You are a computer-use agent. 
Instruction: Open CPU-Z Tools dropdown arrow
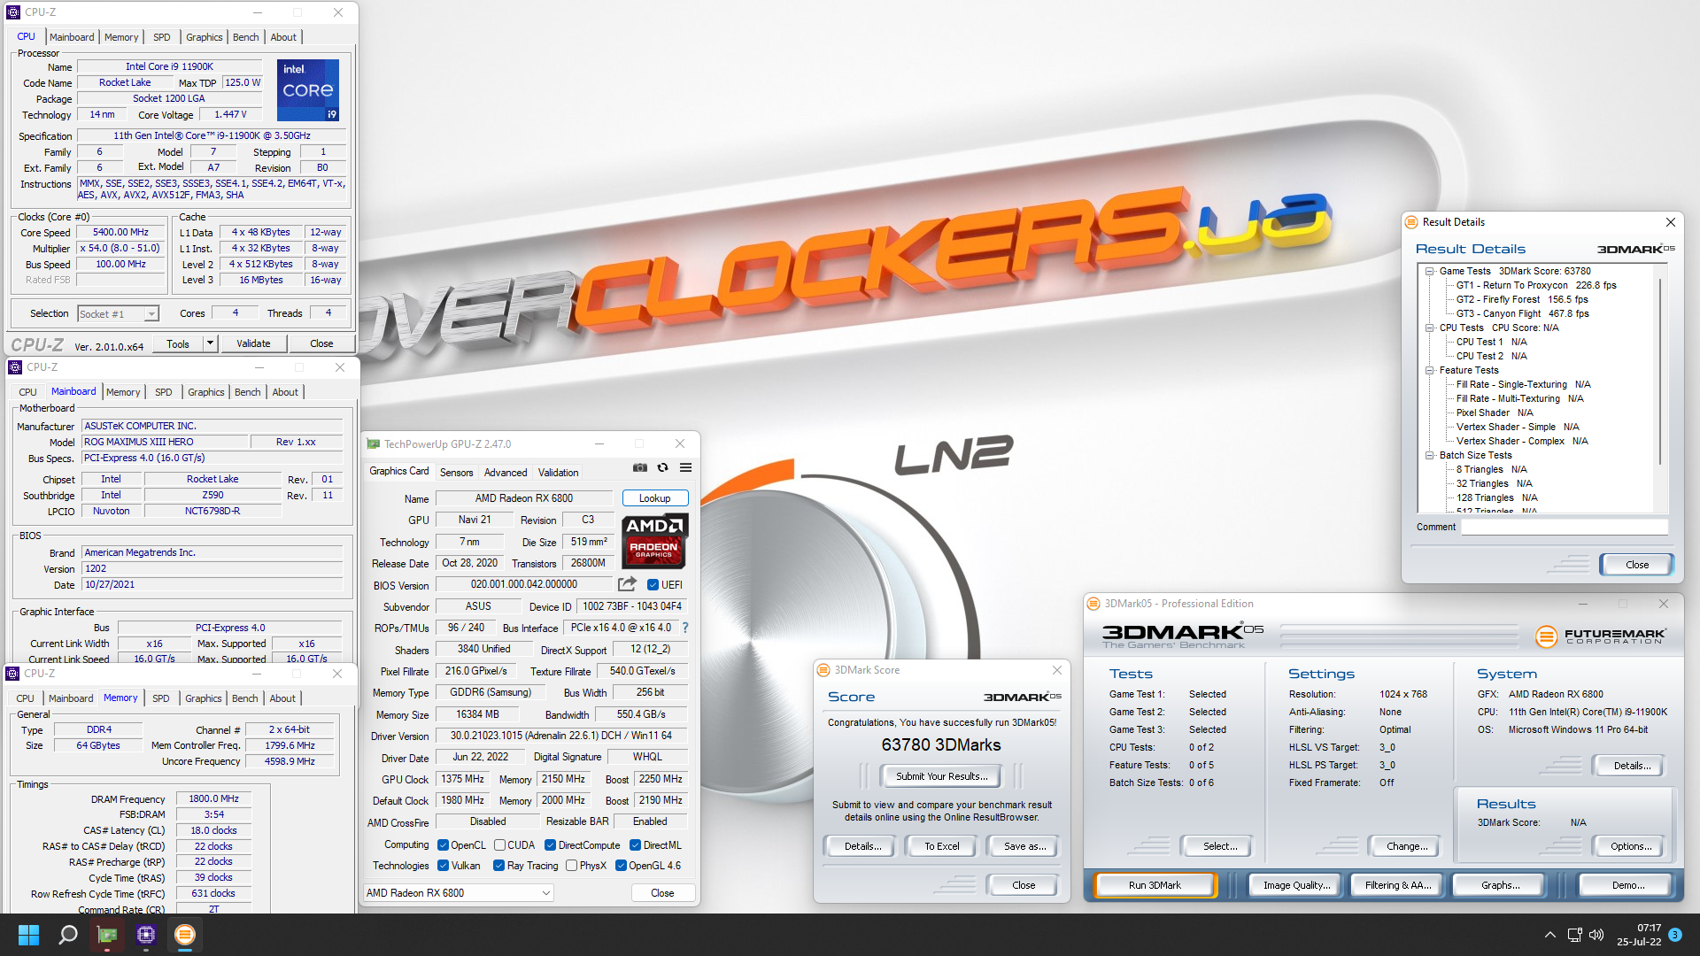pyautogui.click(x=210, y=343)
